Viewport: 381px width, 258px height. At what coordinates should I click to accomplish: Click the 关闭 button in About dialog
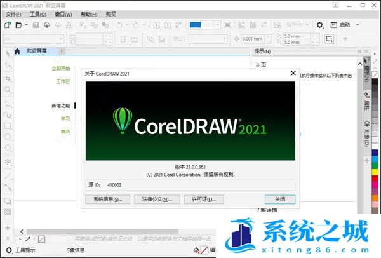coord(280,200)
